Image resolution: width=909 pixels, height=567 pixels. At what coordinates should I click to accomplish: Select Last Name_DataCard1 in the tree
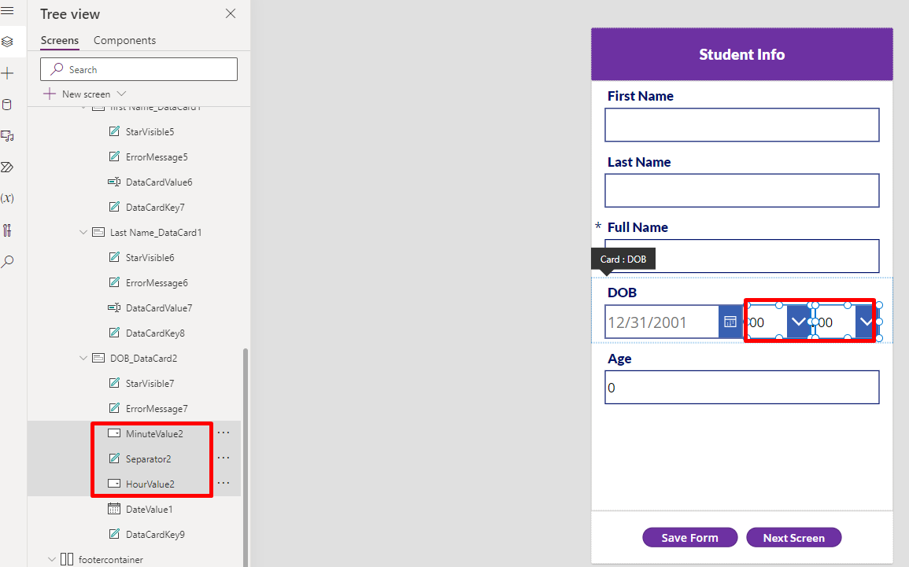pyautogui.click(x=156, y=232)
